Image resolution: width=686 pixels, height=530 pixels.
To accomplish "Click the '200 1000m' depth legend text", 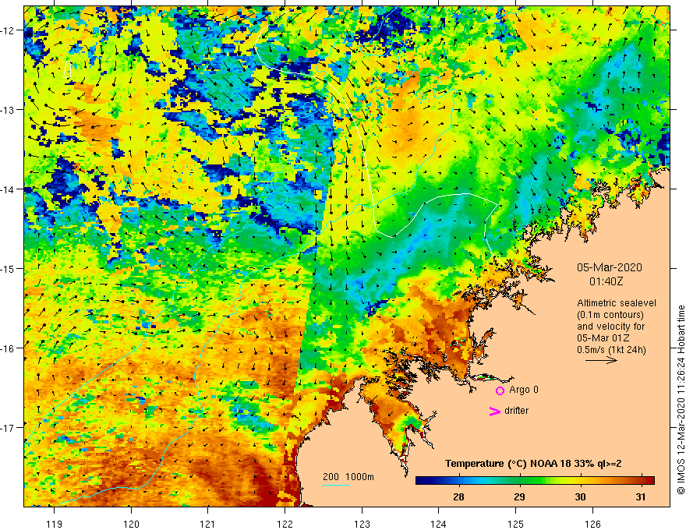I will click(348, 477).
